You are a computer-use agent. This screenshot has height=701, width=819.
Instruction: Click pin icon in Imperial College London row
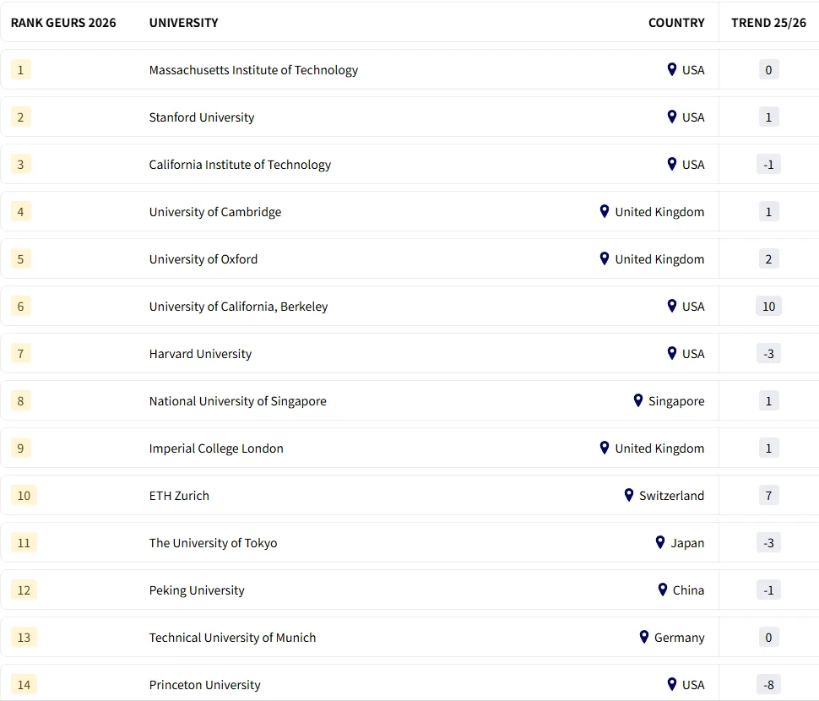605,448
